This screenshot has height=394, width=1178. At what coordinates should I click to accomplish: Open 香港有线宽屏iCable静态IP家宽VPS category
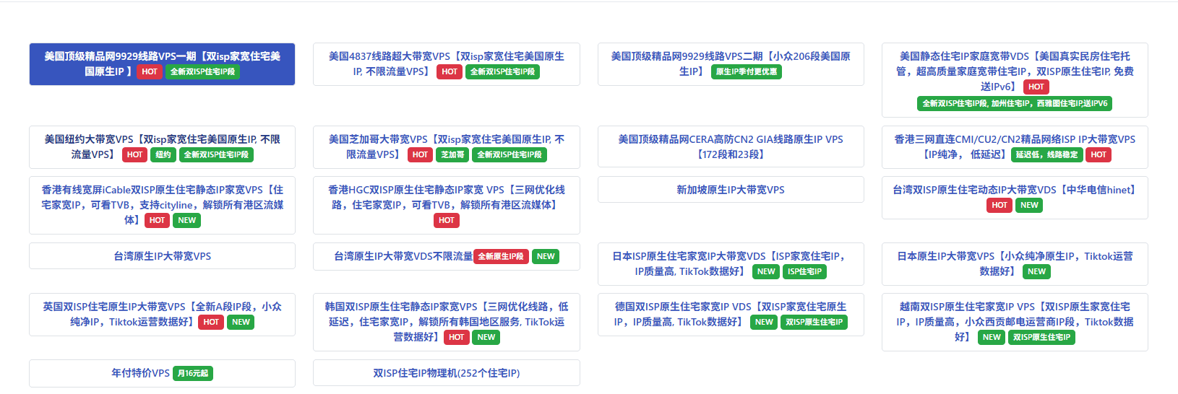pyautogui.click(x=162, y=206)
